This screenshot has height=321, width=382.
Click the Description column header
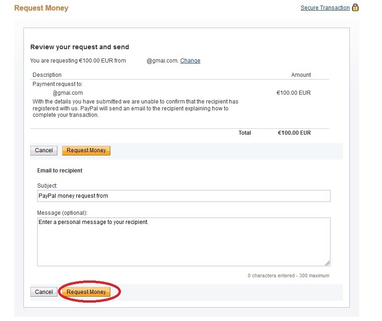point(47,75)
